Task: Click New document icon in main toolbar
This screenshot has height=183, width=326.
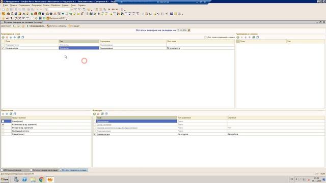Action: (3, 10)
